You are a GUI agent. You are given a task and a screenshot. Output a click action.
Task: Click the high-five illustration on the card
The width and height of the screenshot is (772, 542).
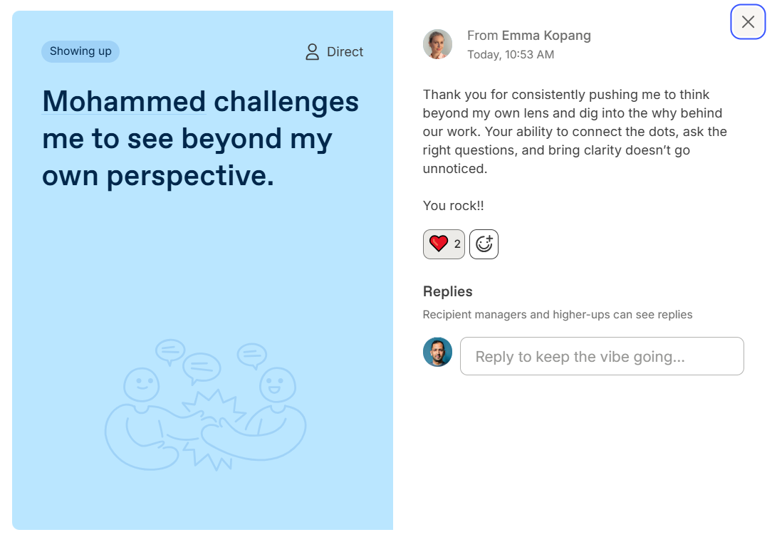[205, 405]
